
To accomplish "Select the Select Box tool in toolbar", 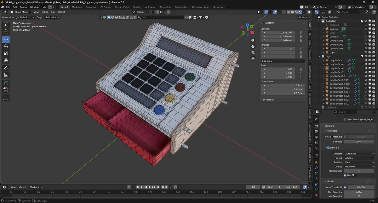I will point(6,25).
